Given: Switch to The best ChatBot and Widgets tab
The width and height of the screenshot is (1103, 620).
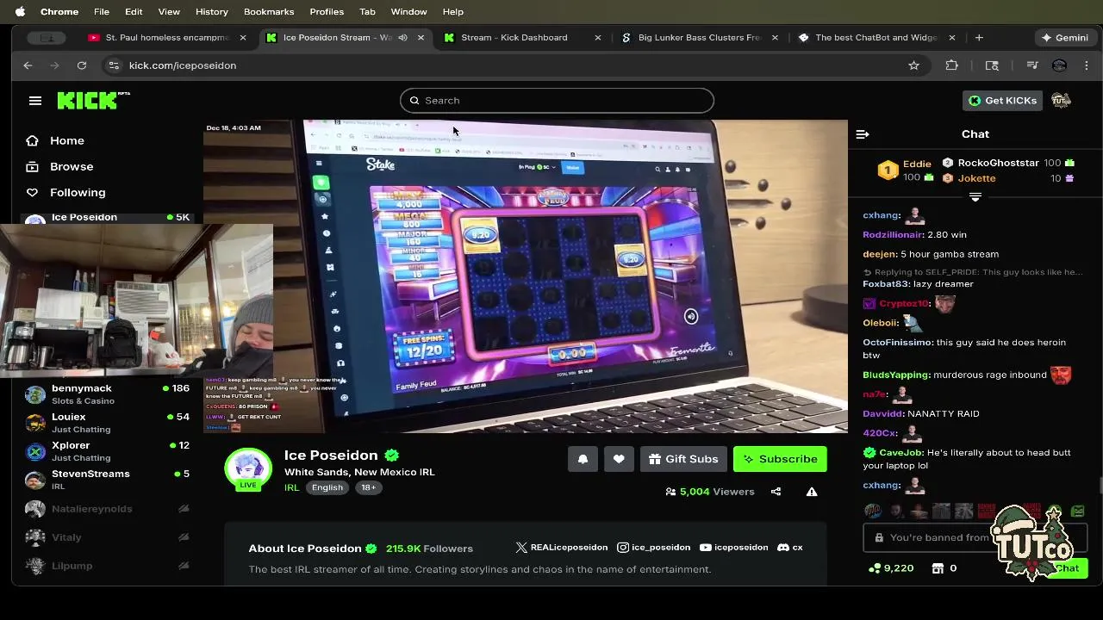Looking at the screenshot, I should point(876,38).
